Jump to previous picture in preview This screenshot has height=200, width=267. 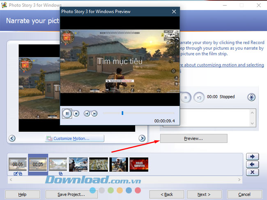tap(87, 113)
